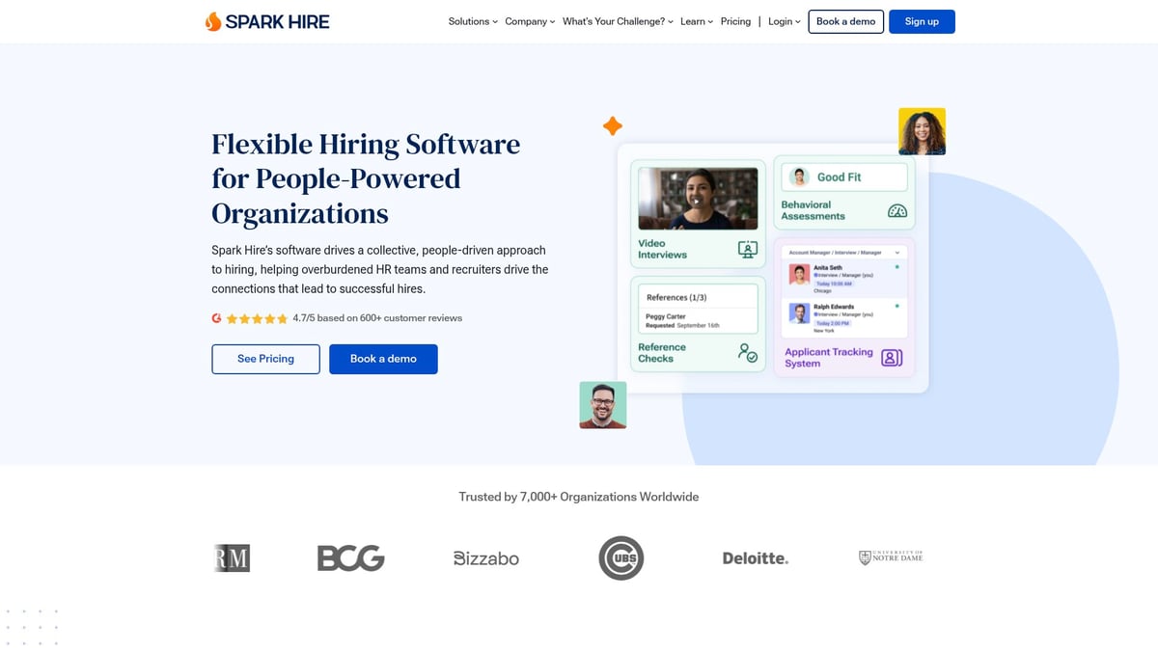Click the fifth star in the rating

pyautogui.click(x=283, y=318)
